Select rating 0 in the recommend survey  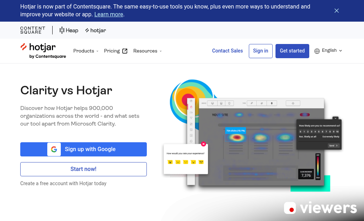pos(300,131)
